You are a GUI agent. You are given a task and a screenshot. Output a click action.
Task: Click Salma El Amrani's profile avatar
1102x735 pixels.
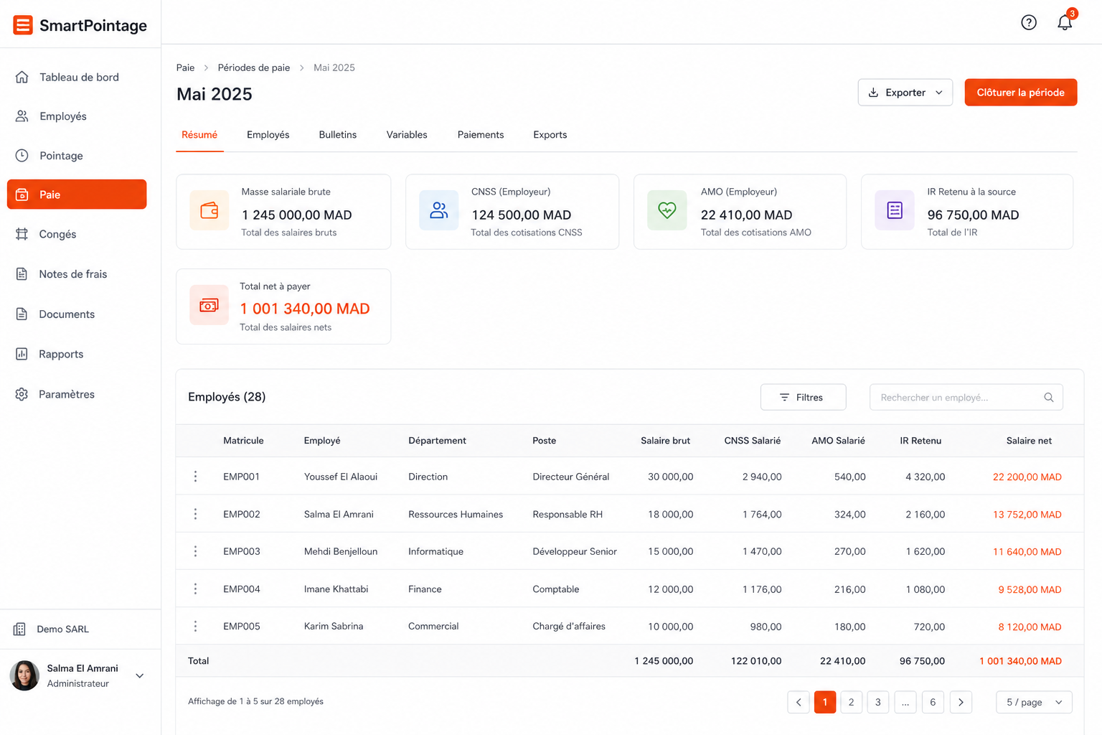point(24,675)
